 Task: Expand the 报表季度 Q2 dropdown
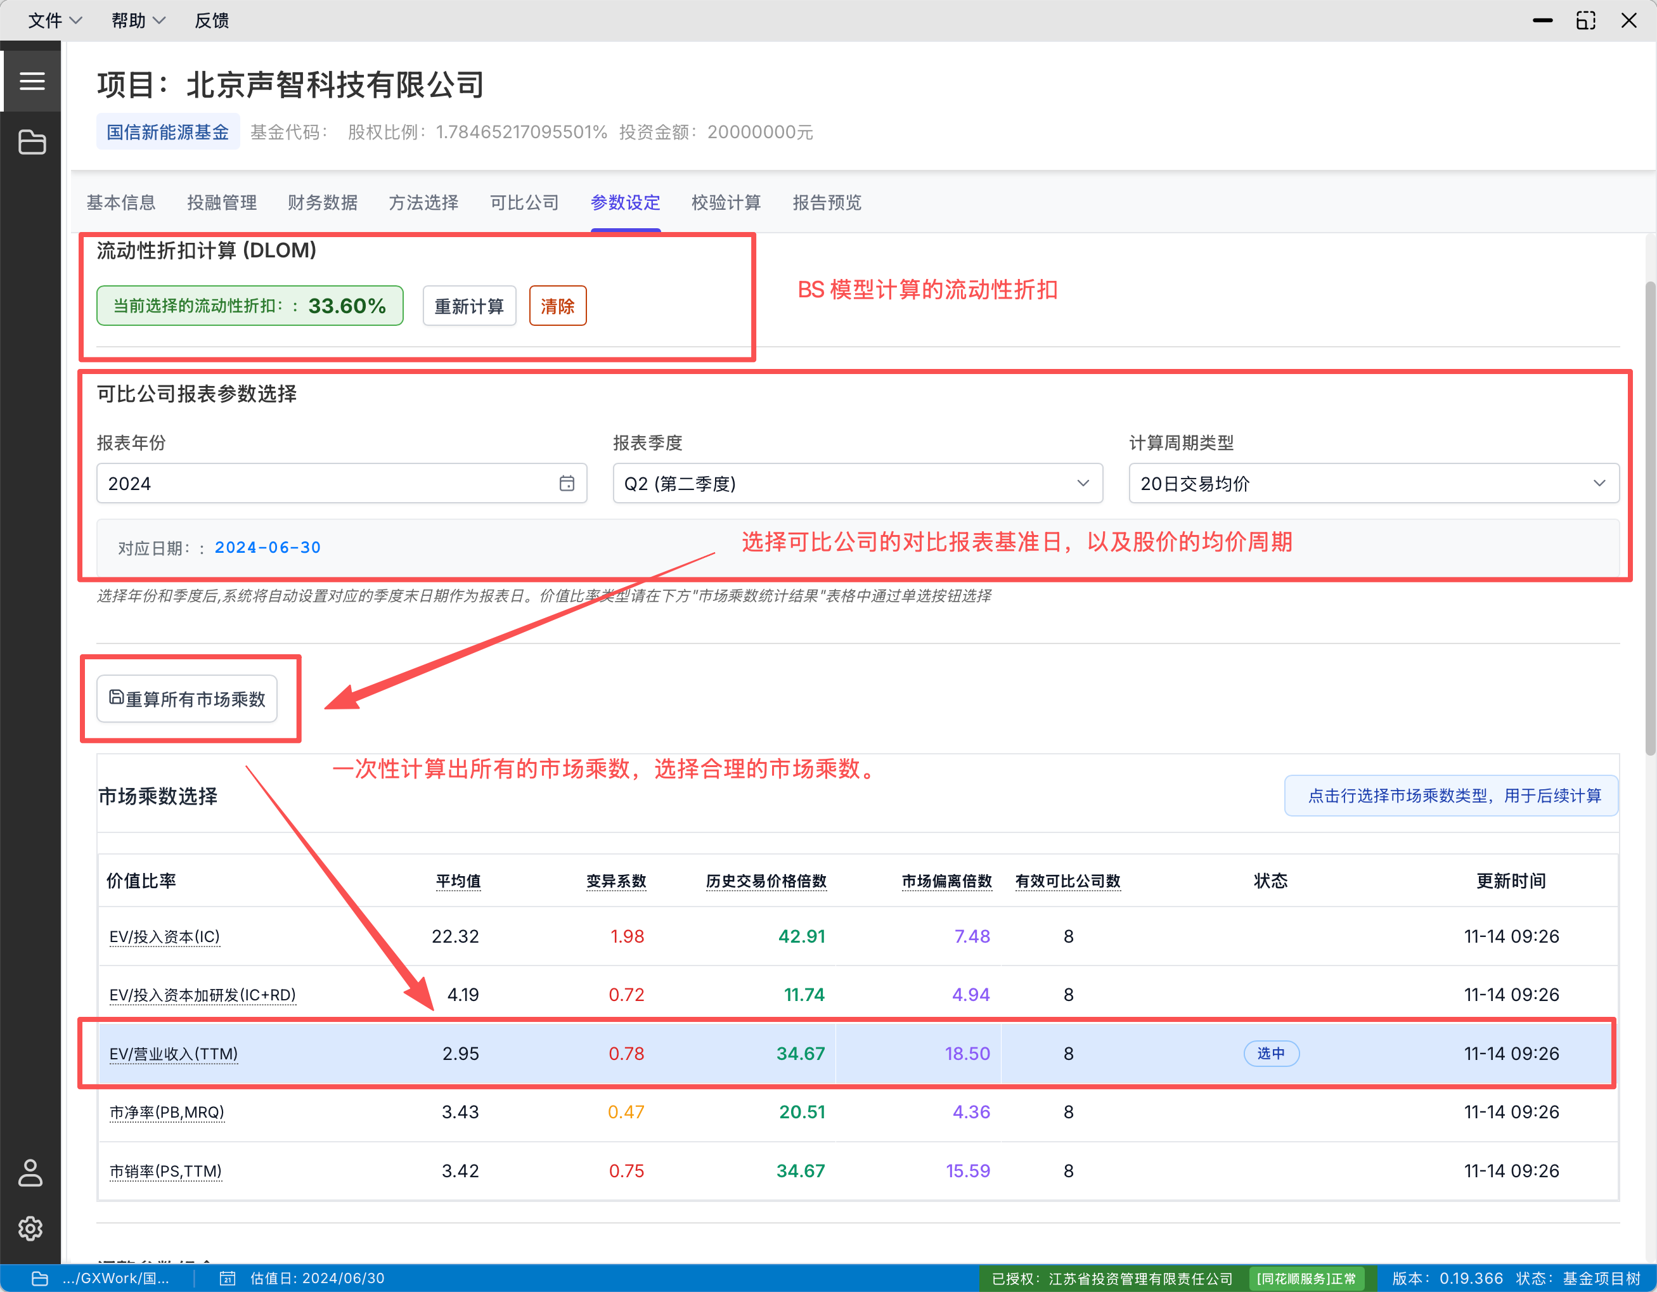(x=857, y=483)
